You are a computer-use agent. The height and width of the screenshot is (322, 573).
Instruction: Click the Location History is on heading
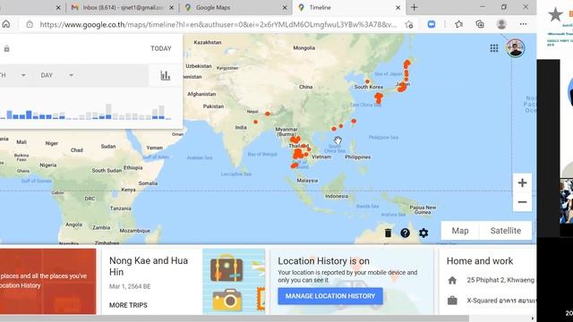click(323, 261)
